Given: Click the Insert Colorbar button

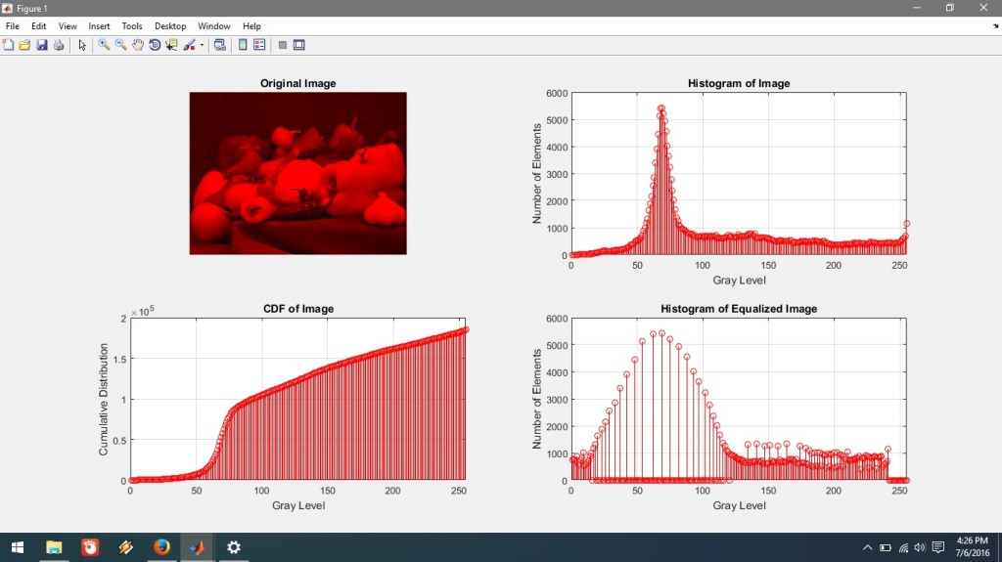Looking at the screenshot, I should click(243, 45).
